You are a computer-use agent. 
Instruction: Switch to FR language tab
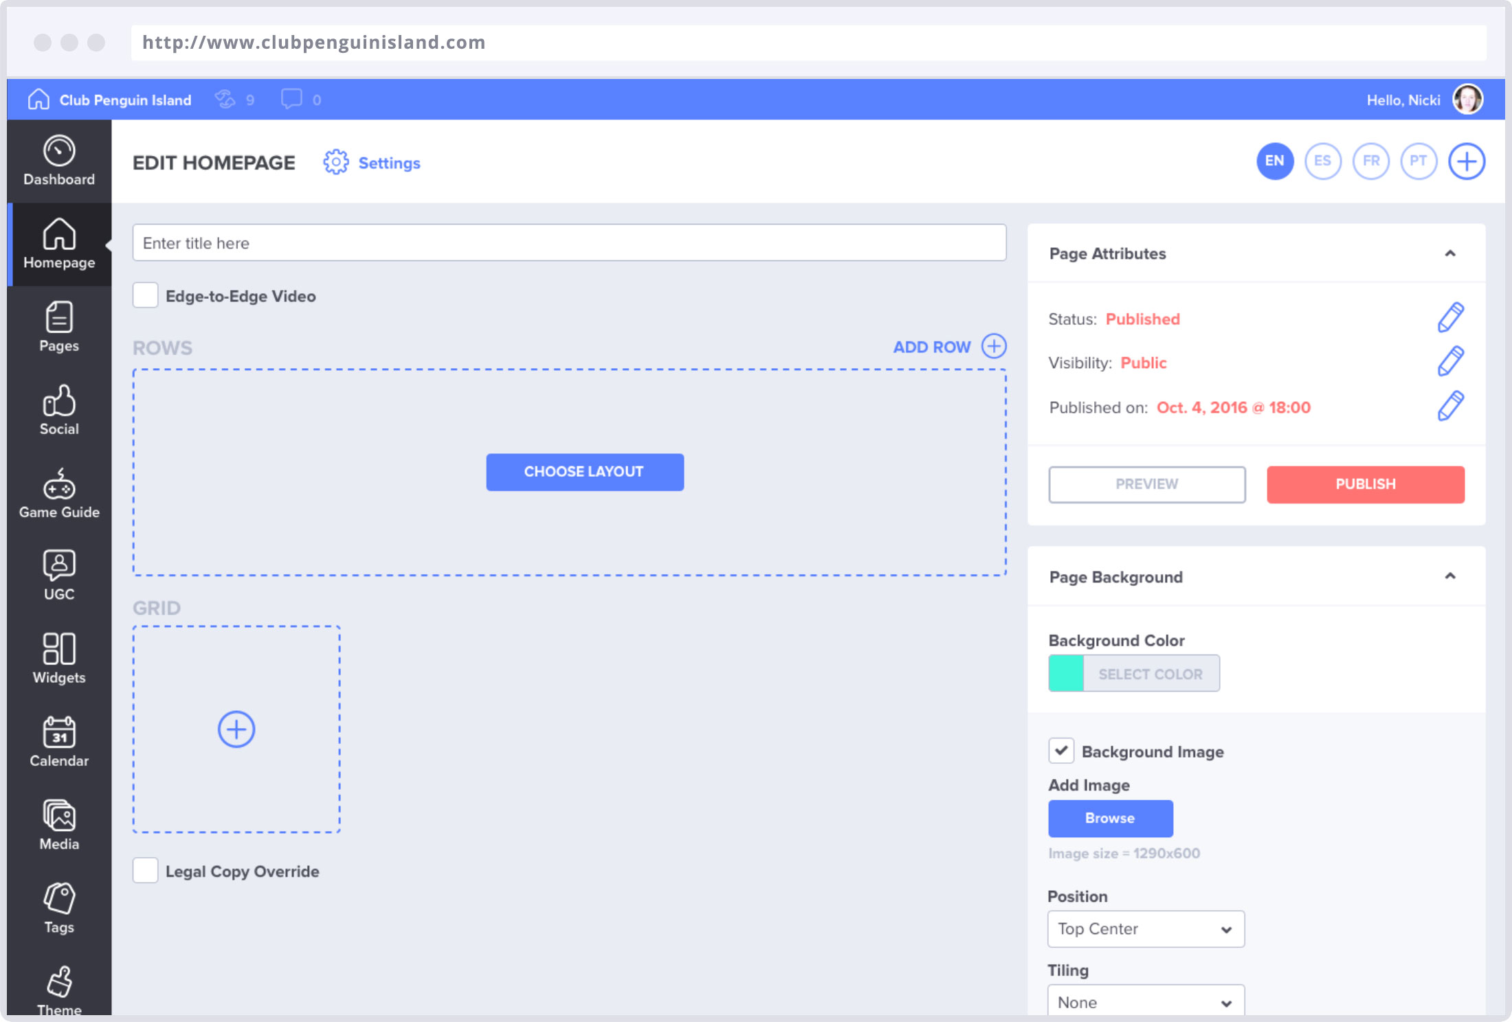point(1371,161)
